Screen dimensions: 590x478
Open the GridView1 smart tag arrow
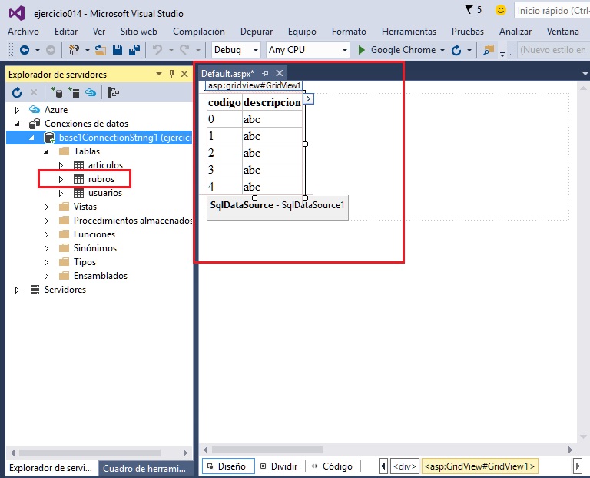click(x=309, y=99)
